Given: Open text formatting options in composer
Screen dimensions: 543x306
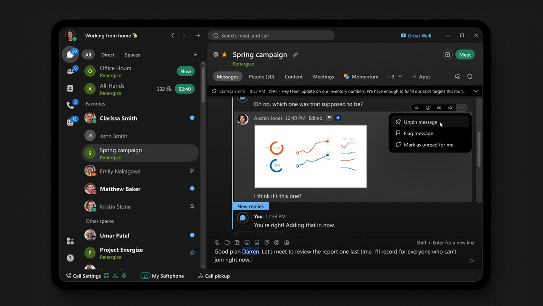Looking at the screenshot, I should [x=237, y=243].
